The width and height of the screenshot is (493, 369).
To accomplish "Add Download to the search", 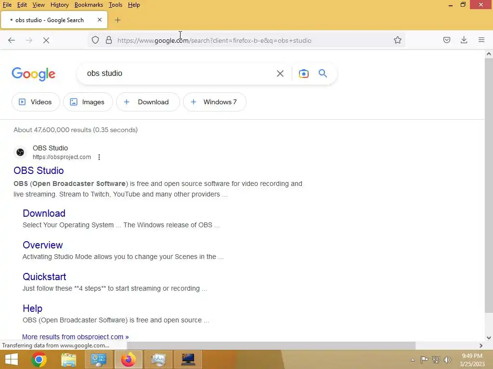I will [148, 102].
